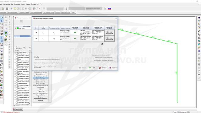Click the numeral 1 icon in left toolbar
The image size is (201, 113).
pos(6,44)
